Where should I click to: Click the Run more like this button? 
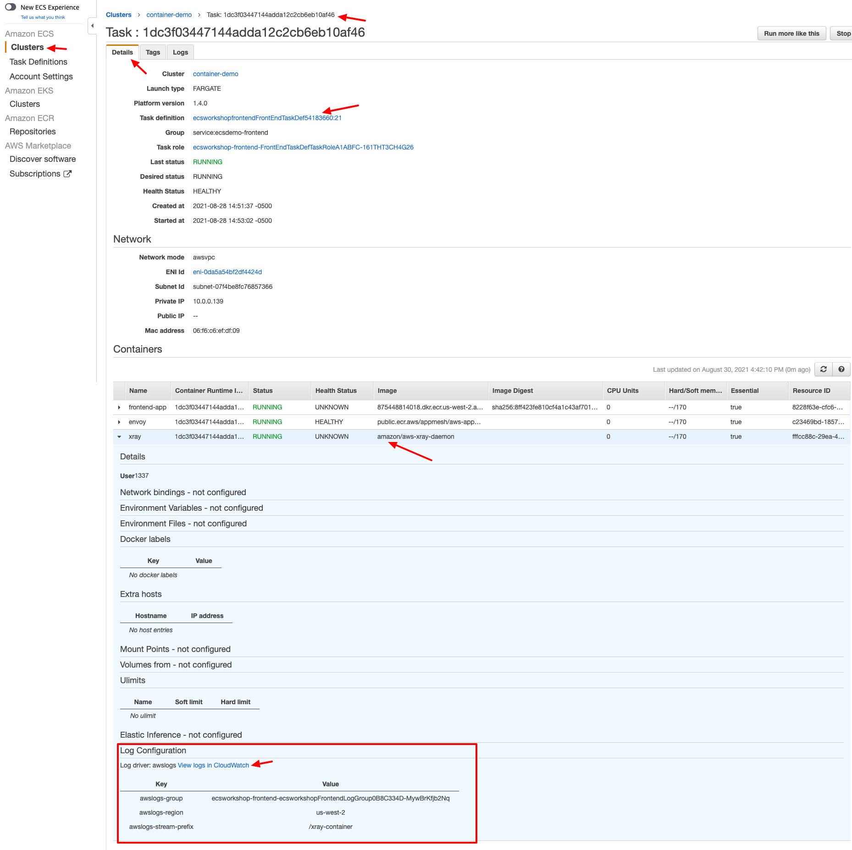[791, 33]
